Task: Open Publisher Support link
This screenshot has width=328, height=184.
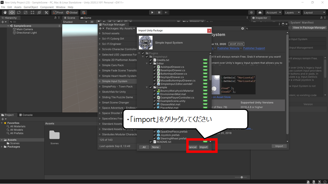Action: (x=254, y=48)
